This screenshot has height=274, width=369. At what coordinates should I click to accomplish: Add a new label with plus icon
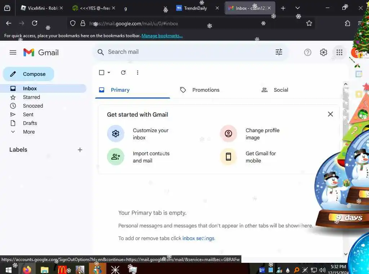point(80,150)
